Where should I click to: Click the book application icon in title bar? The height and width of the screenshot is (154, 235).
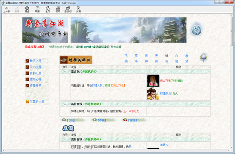[3, 3]
